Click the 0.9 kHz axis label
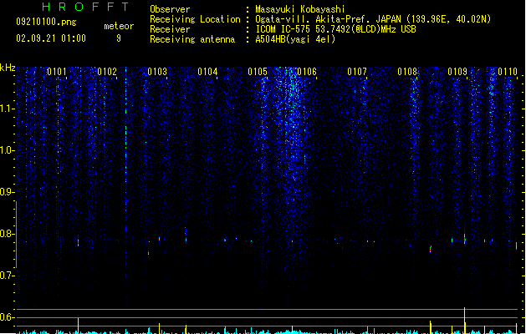Viewport: 526px width, 334px height. 7,192
